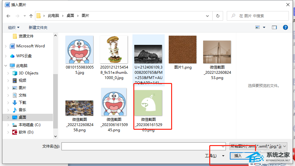Select WPS云盘 in the sidebar

tap(21, 56)
